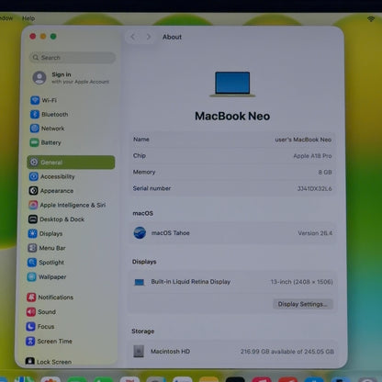The image size is (382, 382).
Task: Select General in the sidebar
Action: click(71, 163)
